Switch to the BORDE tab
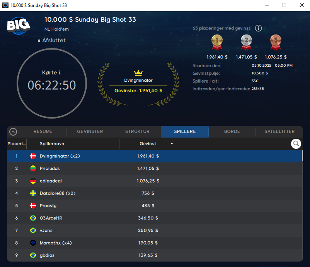This screenshot has width=310, height=267. (232, 132)
